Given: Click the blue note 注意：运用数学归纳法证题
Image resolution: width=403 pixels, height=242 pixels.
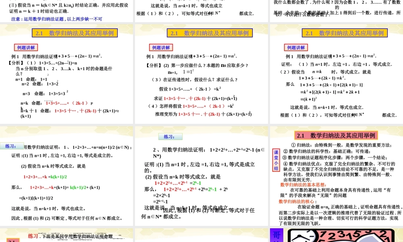Looking at the screenshot, I should coord(56,19).
